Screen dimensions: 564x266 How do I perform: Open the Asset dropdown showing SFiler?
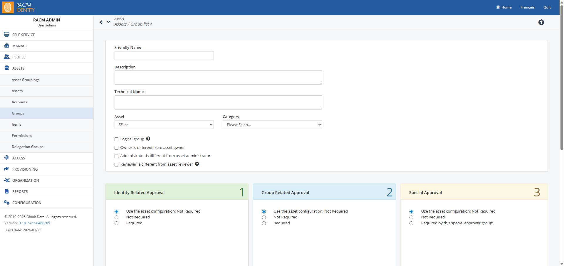click(164, 124)
